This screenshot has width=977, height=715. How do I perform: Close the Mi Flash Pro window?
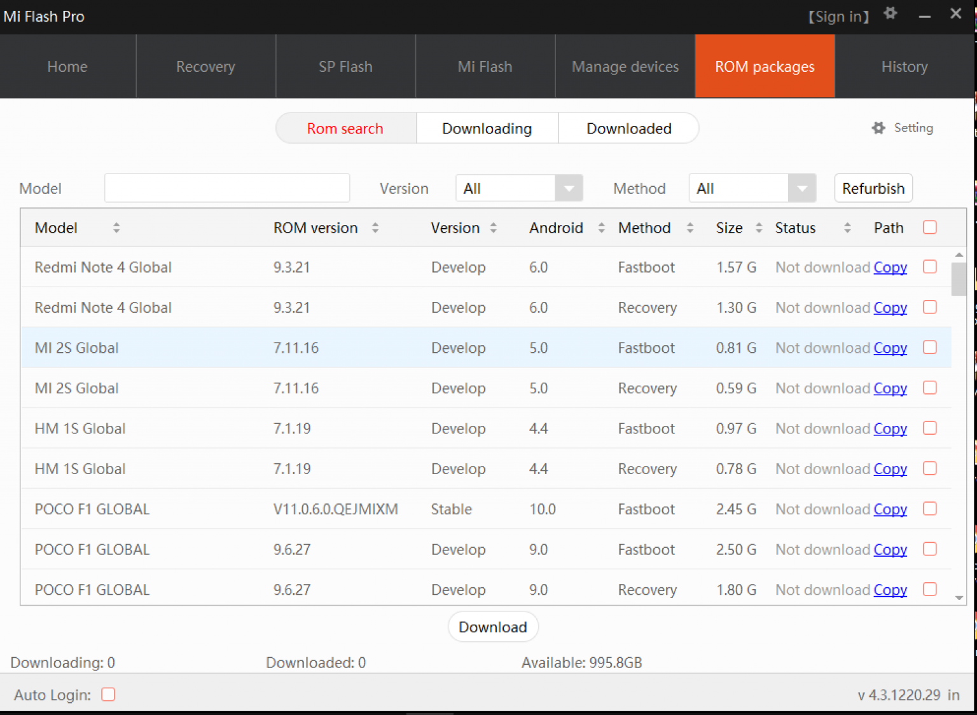click(956, 13)
